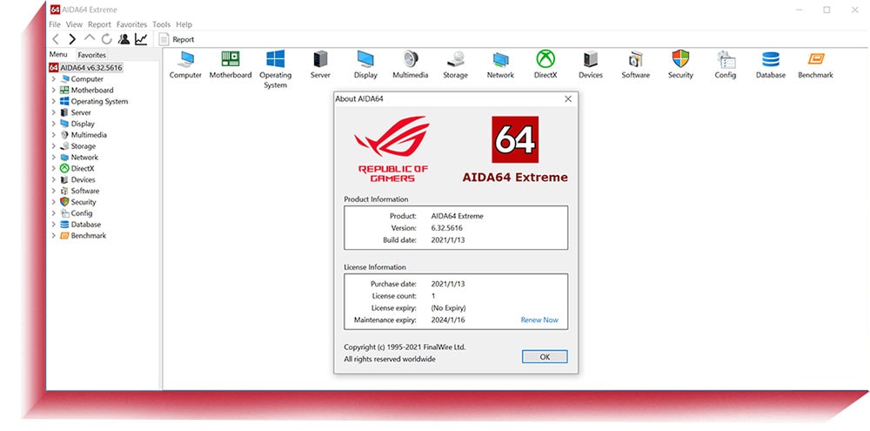The height and width of the screenshot is (431, 870).
Task: Click the AIDA64 title bar app icon
Action: tap(55, 10)
